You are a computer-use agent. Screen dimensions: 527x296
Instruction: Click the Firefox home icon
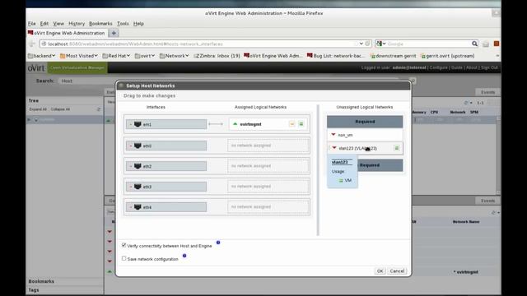(486, 44)
